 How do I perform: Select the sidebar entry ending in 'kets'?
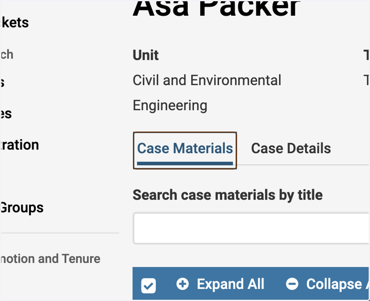point(14,23)
